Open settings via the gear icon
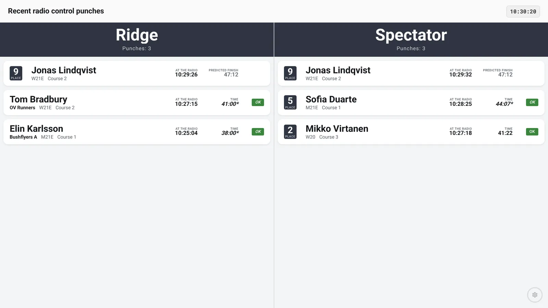The width and height of the screenshot is (548, 308). click(535, 295)
